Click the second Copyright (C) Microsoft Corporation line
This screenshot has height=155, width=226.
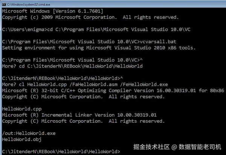coord(83,121)
